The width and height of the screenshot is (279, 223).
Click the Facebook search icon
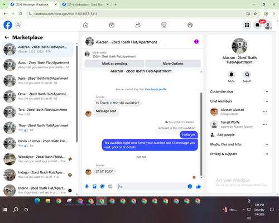pos(18,25)
